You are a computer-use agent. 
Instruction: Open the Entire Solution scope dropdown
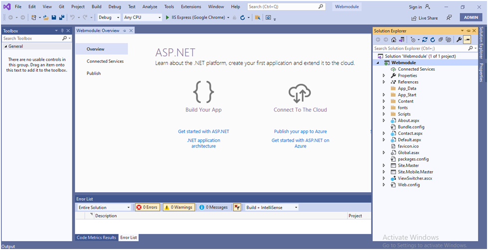click(104, 207)
